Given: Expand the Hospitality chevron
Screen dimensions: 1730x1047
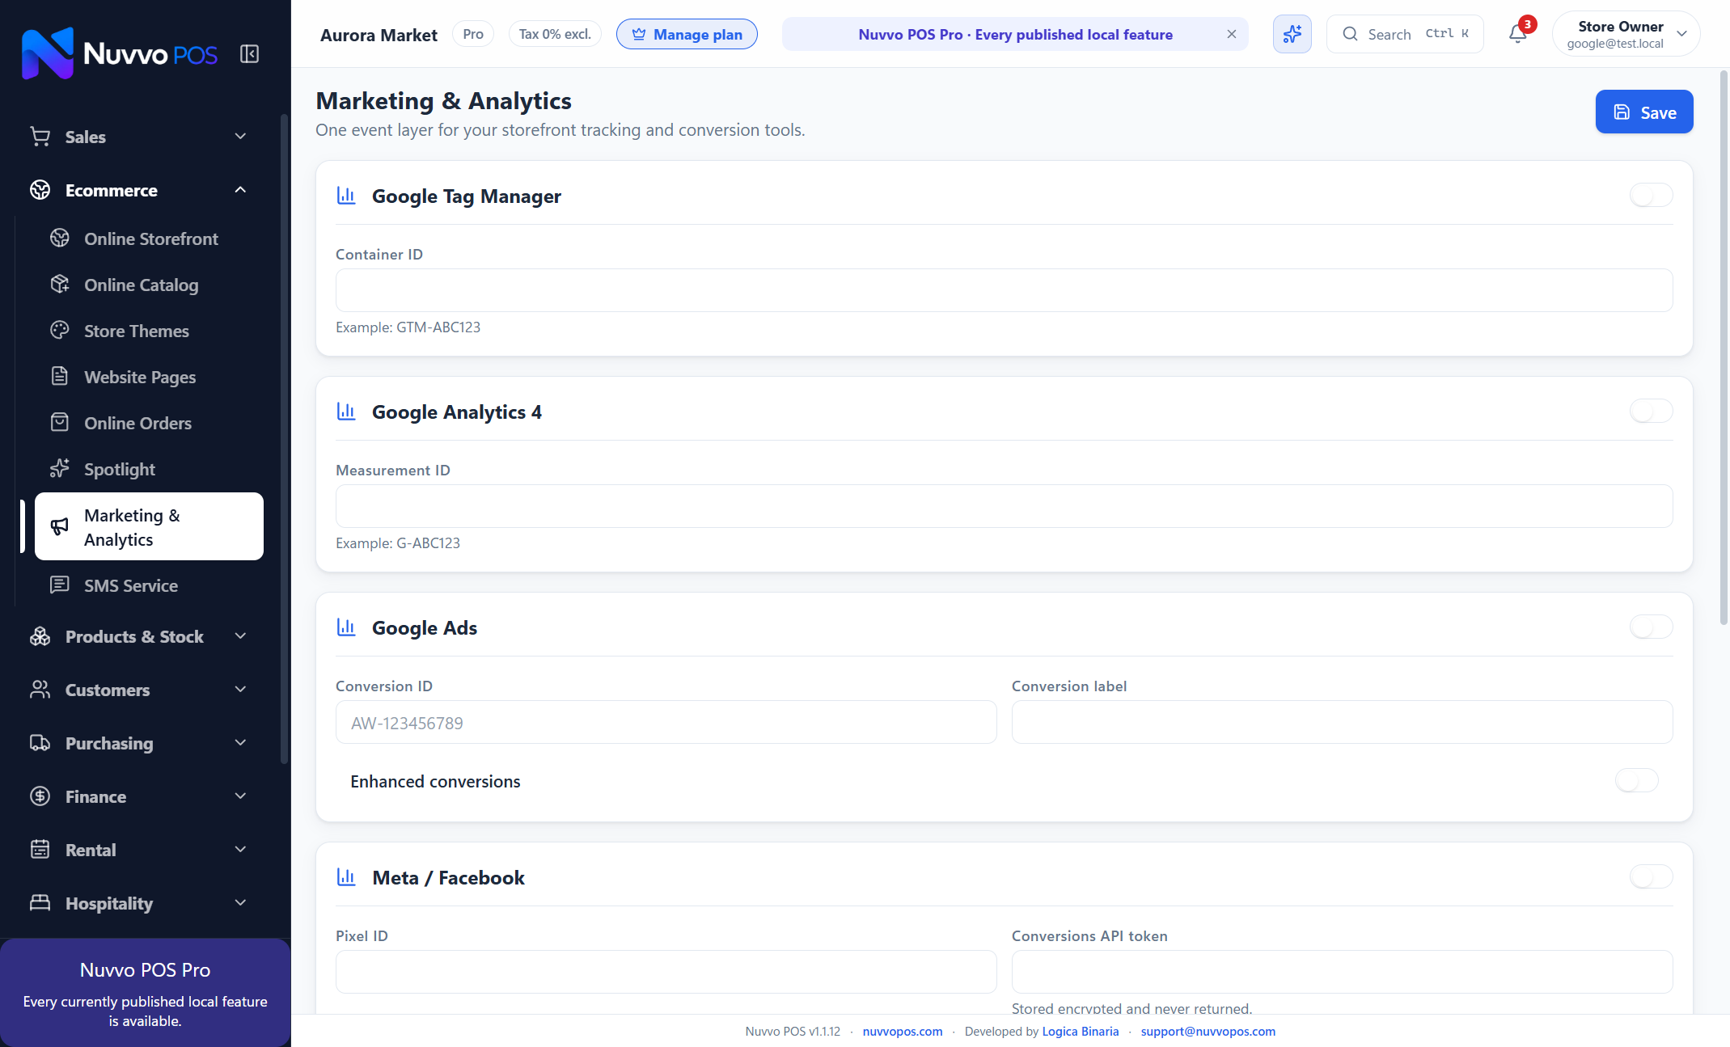Looking at the screenshot, I should click(240, 903).
